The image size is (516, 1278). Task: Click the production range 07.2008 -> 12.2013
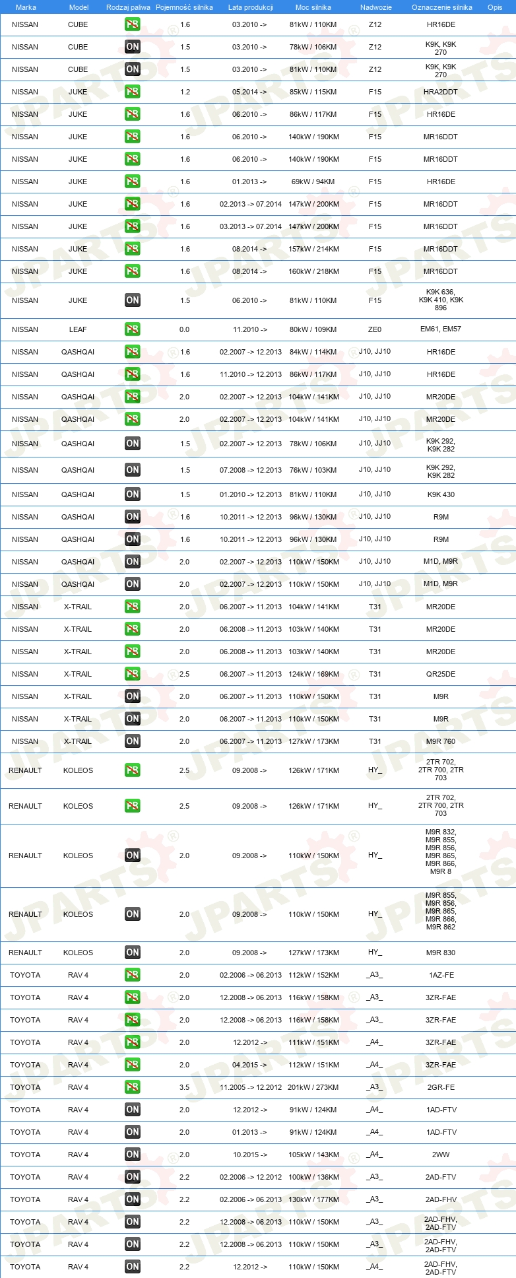tap(251, 470)
